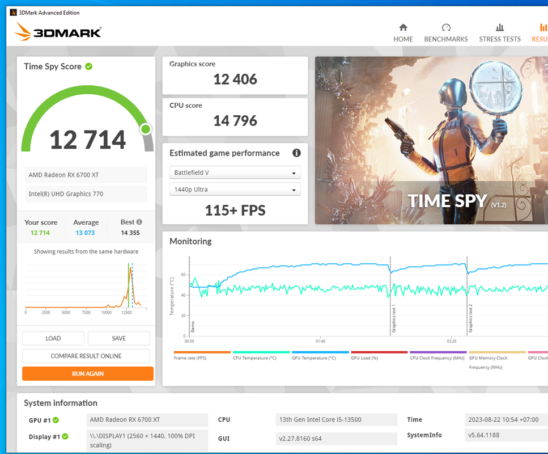Click the Graphics score value 12 406
Viewport: 548px width, 454px height.
point(235,79)
